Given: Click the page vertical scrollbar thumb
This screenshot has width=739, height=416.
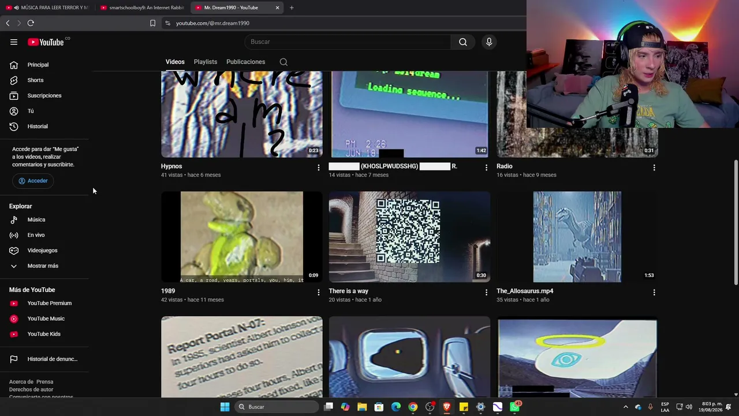Looking at the screenshot, I should coord(736,222).
